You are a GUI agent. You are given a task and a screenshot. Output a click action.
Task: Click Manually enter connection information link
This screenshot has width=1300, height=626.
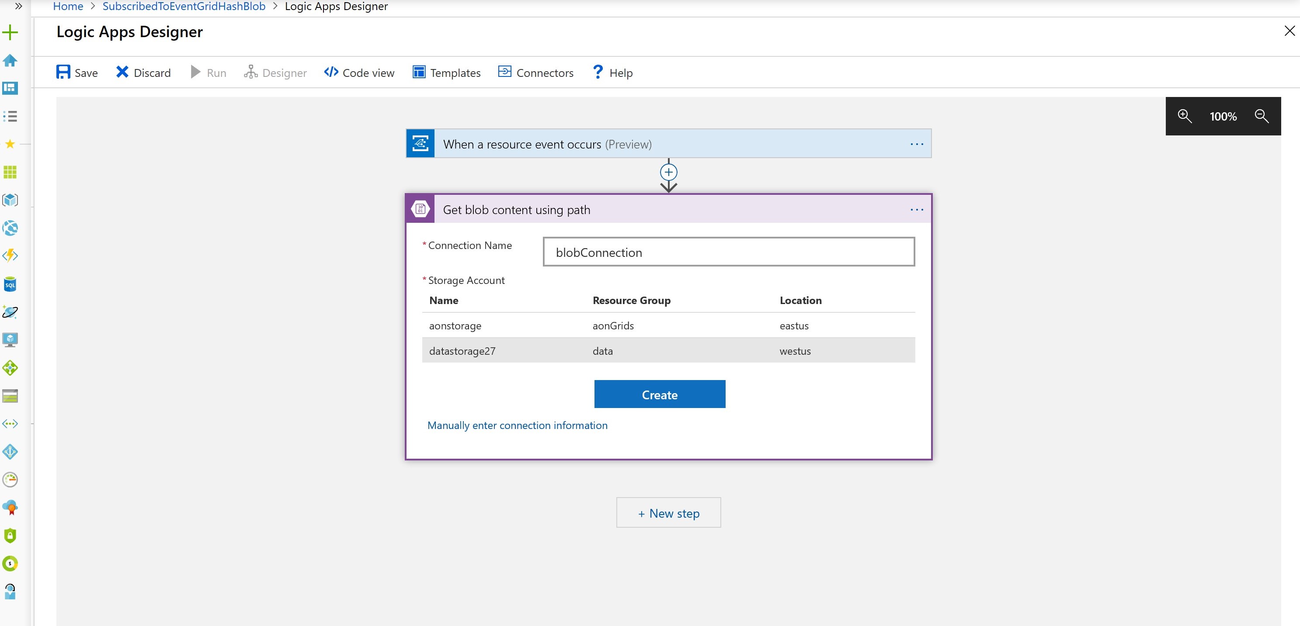click(x=517, y=425)
